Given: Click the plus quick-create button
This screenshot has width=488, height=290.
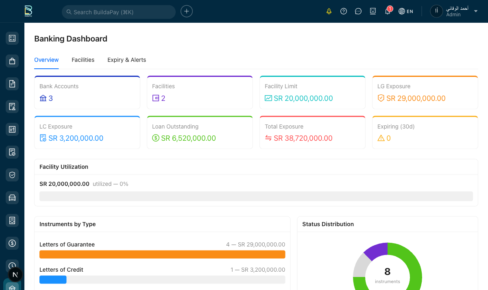Looking at the screenshot, I should point(187,11).
